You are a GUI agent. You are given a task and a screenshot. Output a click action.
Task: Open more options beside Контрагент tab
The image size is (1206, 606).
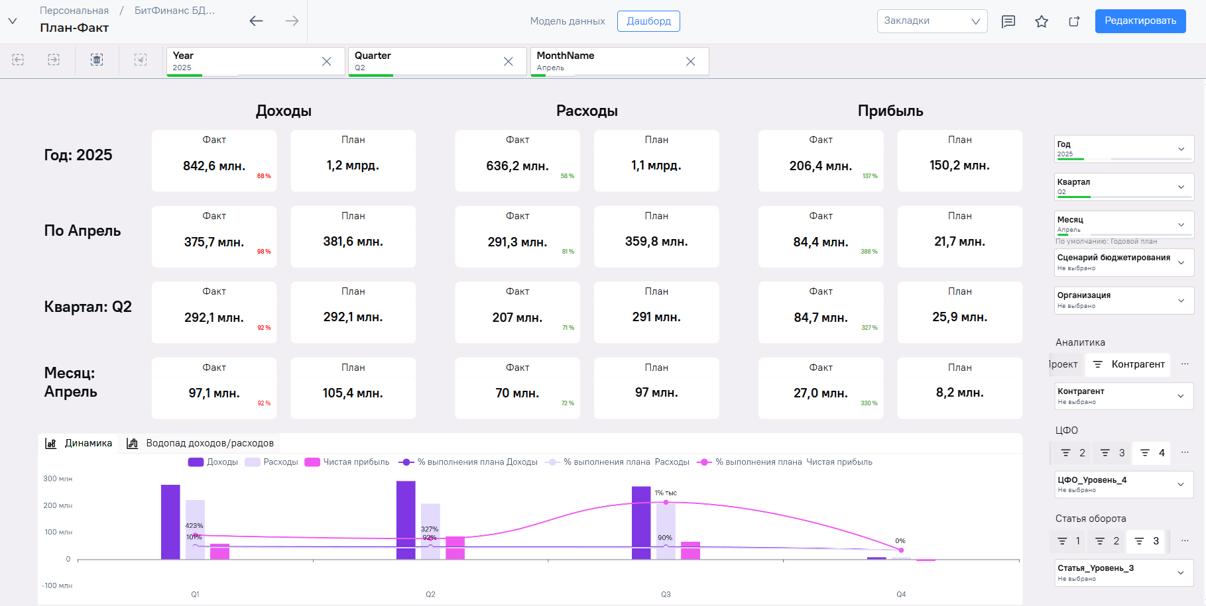(x=1185, y=364)
